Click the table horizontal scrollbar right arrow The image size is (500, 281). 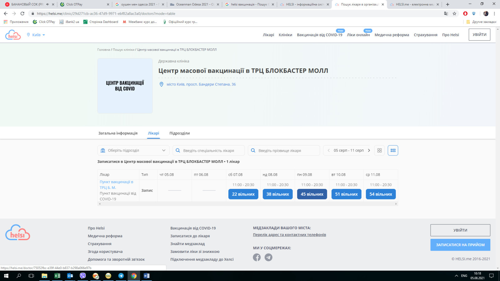[396, 204]
